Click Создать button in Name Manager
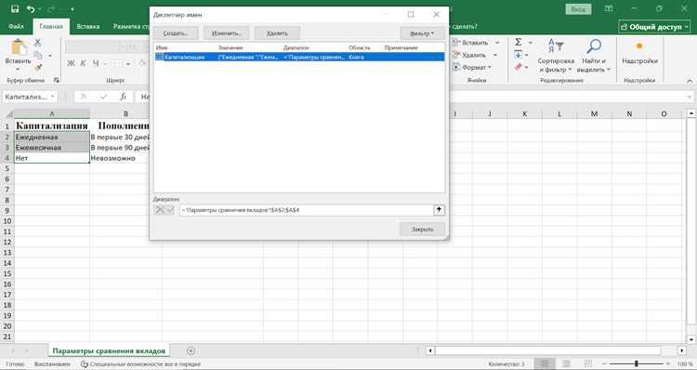Image resolution: width=697 pixels, height=370 pixels. (176, 33)
